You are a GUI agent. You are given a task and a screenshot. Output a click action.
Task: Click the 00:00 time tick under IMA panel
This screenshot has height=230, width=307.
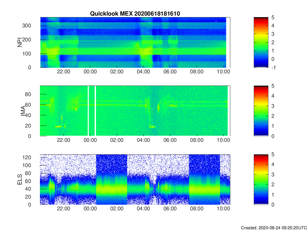tap(90, 140)
